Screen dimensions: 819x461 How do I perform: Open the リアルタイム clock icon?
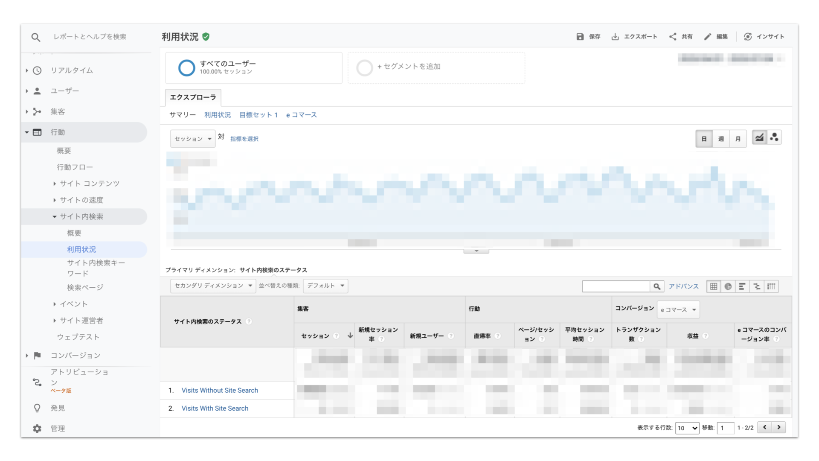38,70
